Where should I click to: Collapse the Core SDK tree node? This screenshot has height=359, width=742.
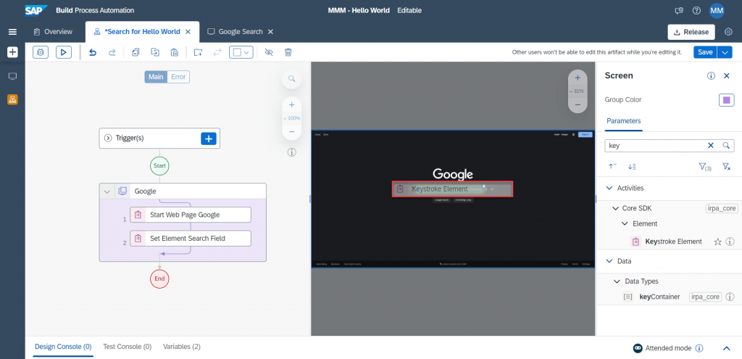point(616,208)
